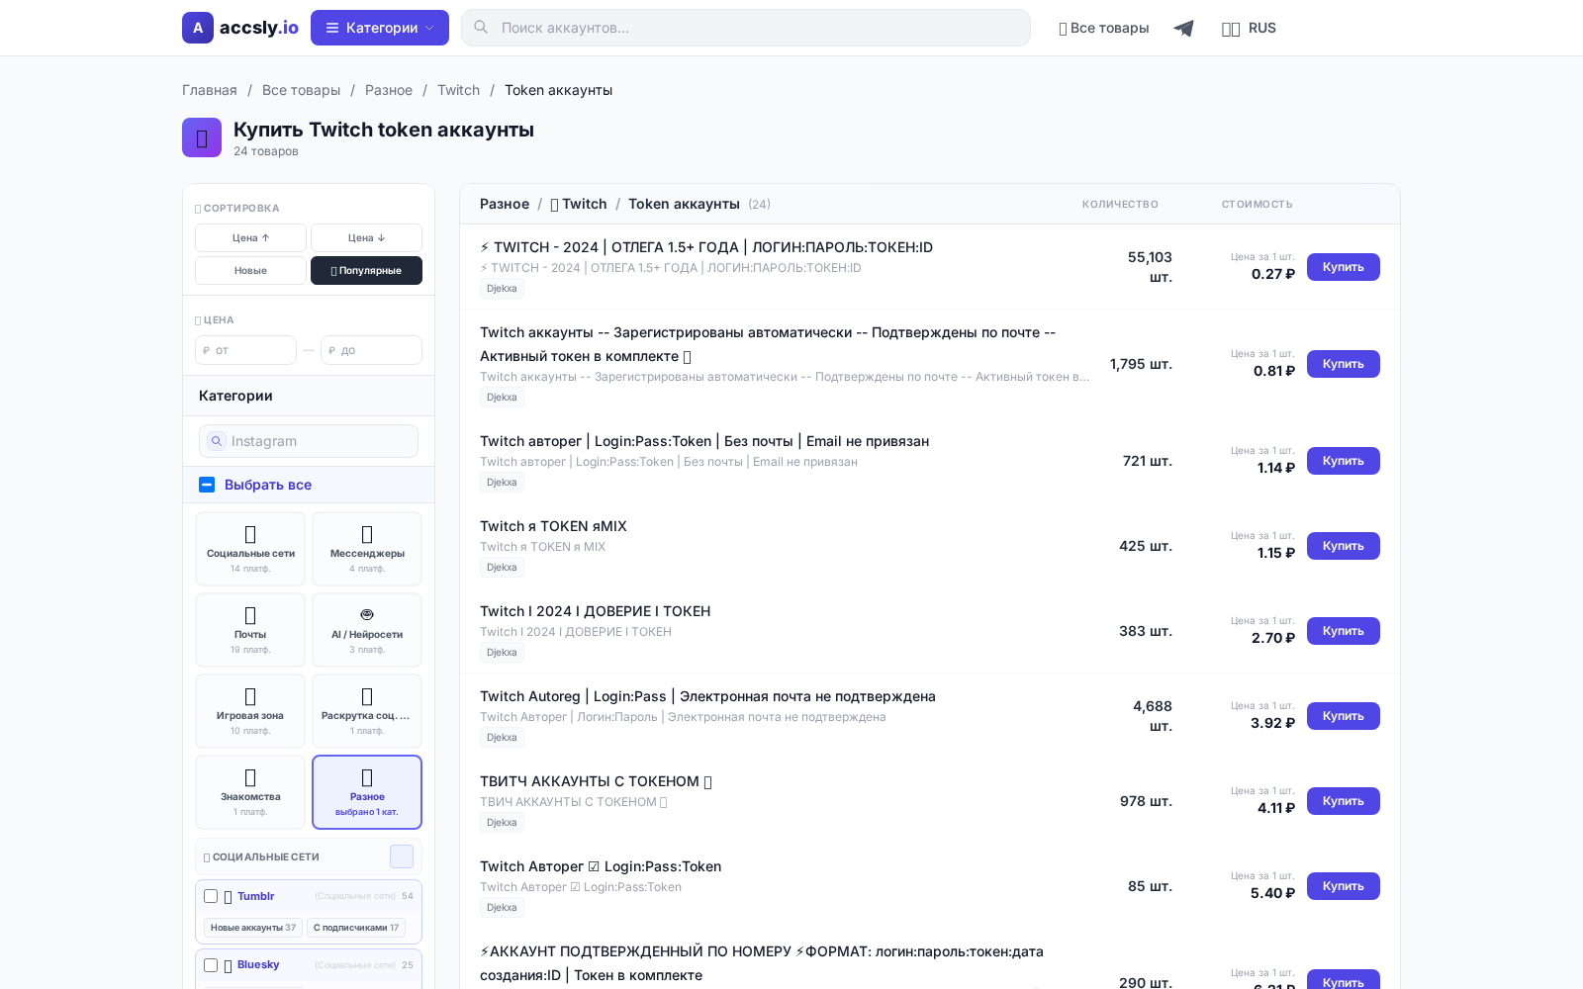Buy Twitch аккаунты item priced 0.81 ₽
The width and height of the screenshot is (1583, 989).
(1344, 364)
